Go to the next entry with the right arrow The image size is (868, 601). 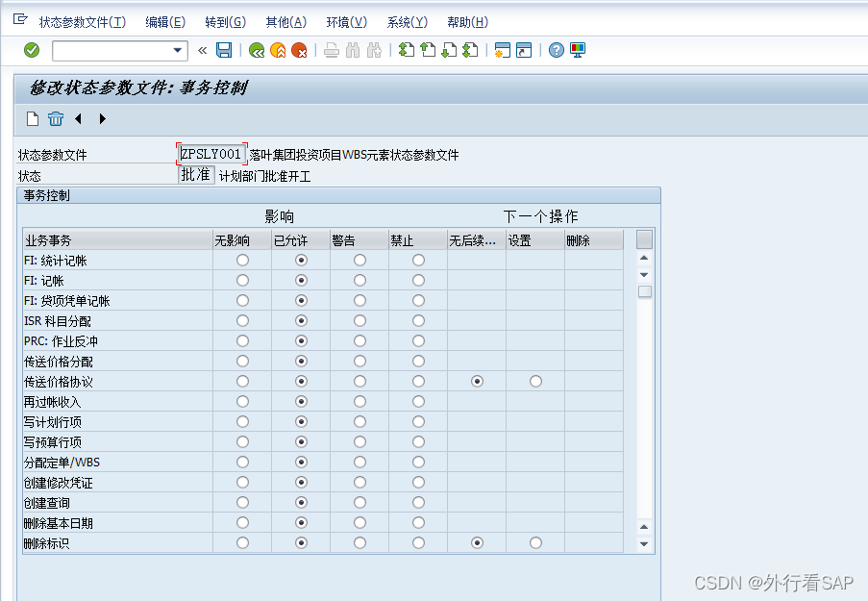pos(103,118)
